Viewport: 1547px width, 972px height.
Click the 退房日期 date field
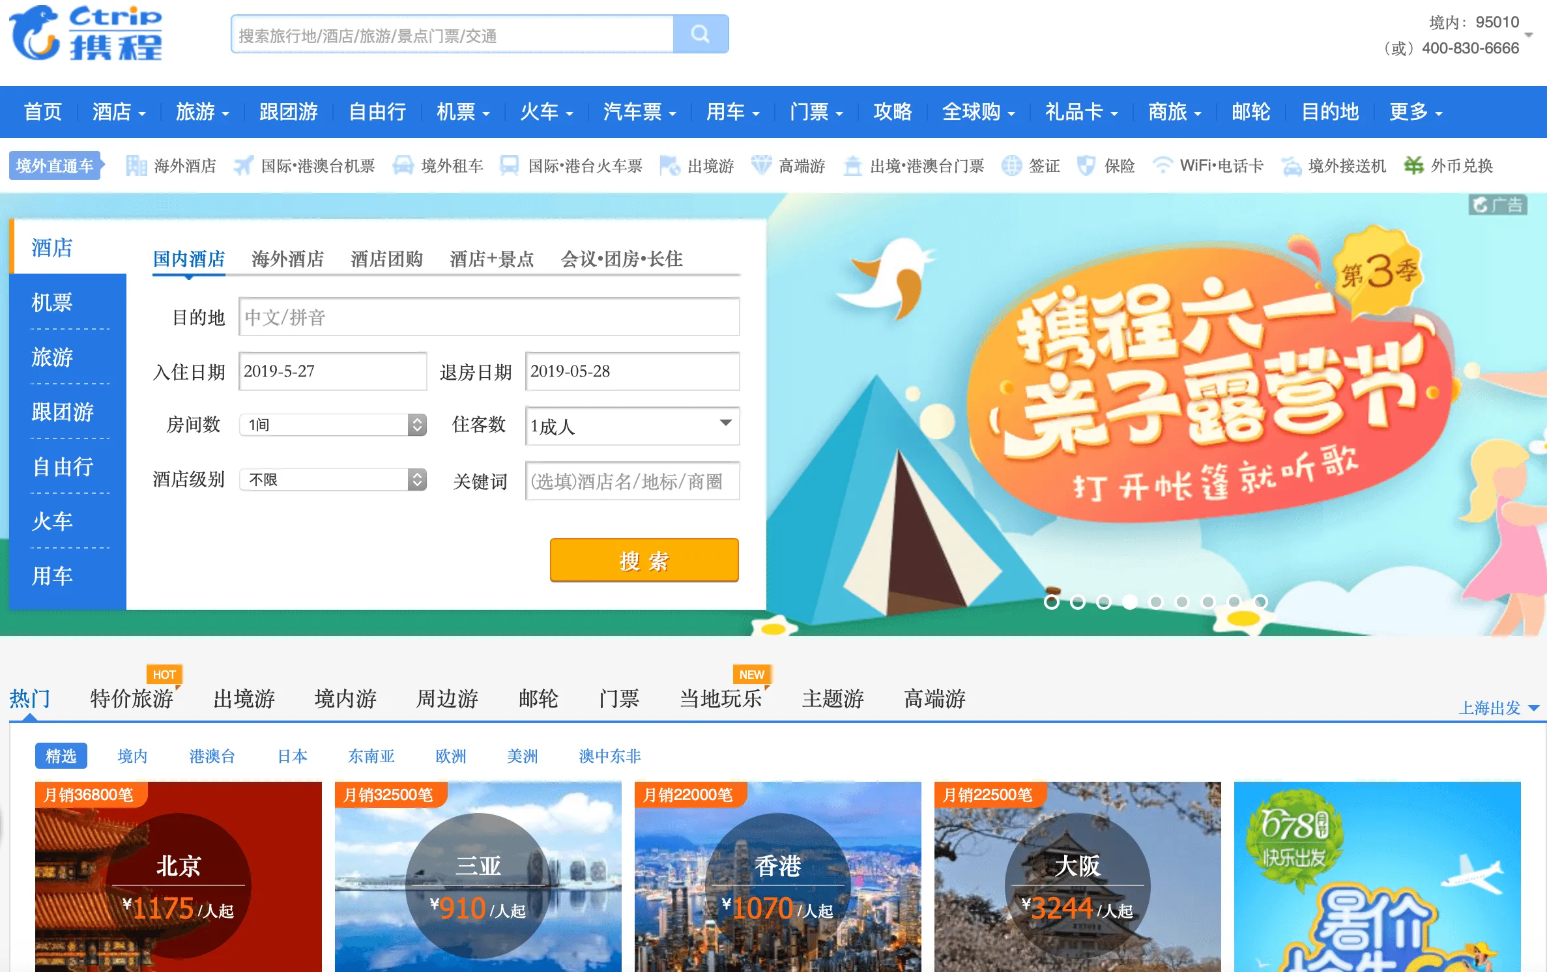pyautogui.click(x=632, y=371)
